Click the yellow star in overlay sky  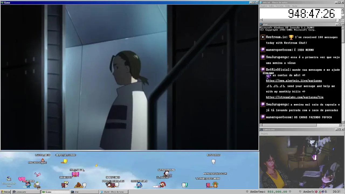pyautogui.click(x=96, y=165)
